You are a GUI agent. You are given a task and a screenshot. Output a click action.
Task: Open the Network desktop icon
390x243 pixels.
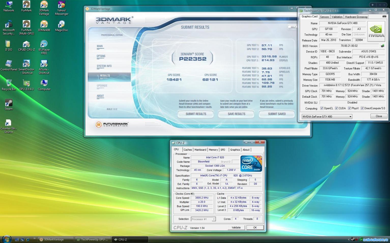(9, 6)
